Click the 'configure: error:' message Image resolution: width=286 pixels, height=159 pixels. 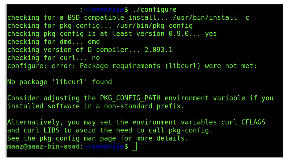42,66
